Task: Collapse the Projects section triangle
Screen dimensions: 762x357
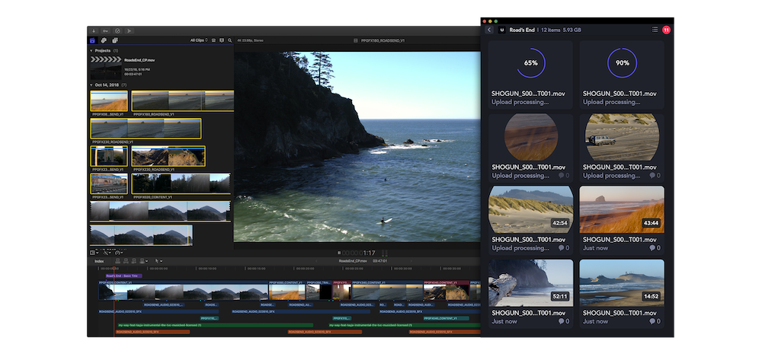Action: point(91,50)
